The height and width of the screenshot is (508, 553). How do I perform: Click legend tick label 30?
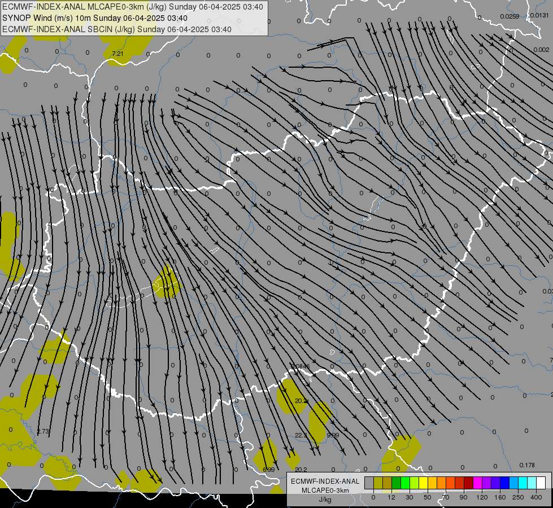(410, 497)
